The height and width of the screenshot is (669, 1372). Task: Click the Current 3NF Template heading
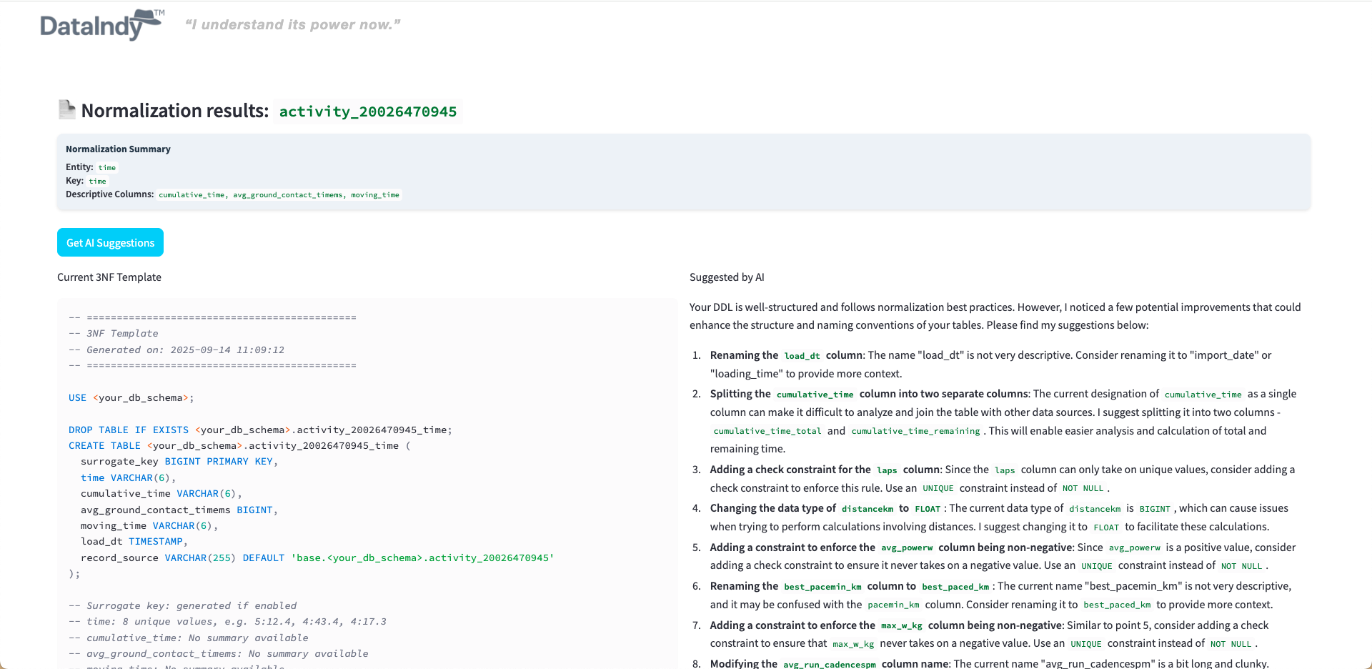point(109,277)
